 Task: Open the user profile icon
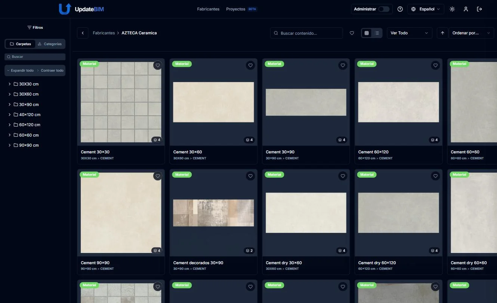(466, 9)
